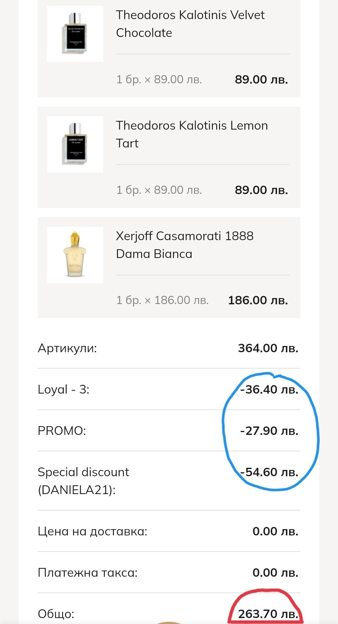Tap Theodoros Kalotinis Lemon Tart title
This screenshot has height=624, width=338.
point(192,134)
